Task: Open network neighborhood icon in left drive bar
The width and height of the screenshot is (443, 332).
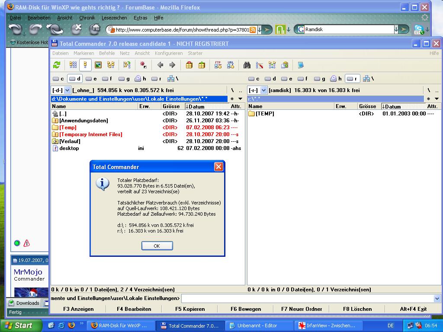Action: pos(173,79)
